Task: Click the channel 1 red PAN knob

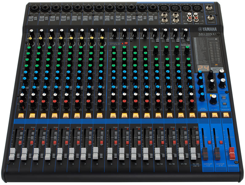Action: click(21, 101)
